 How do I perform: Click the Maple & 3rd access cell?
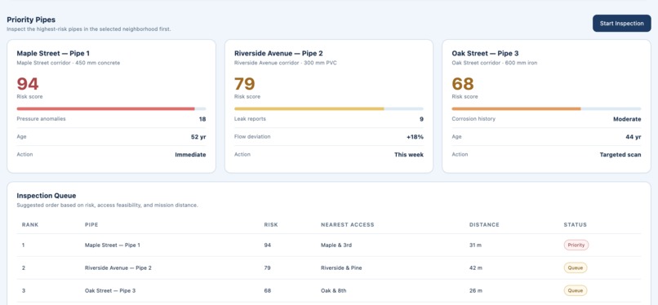tap(336, 245)
